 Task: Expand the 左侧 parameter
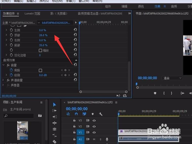(6, 30)
